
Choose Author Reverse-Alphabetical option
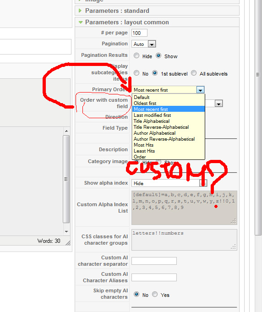[168, 139]
